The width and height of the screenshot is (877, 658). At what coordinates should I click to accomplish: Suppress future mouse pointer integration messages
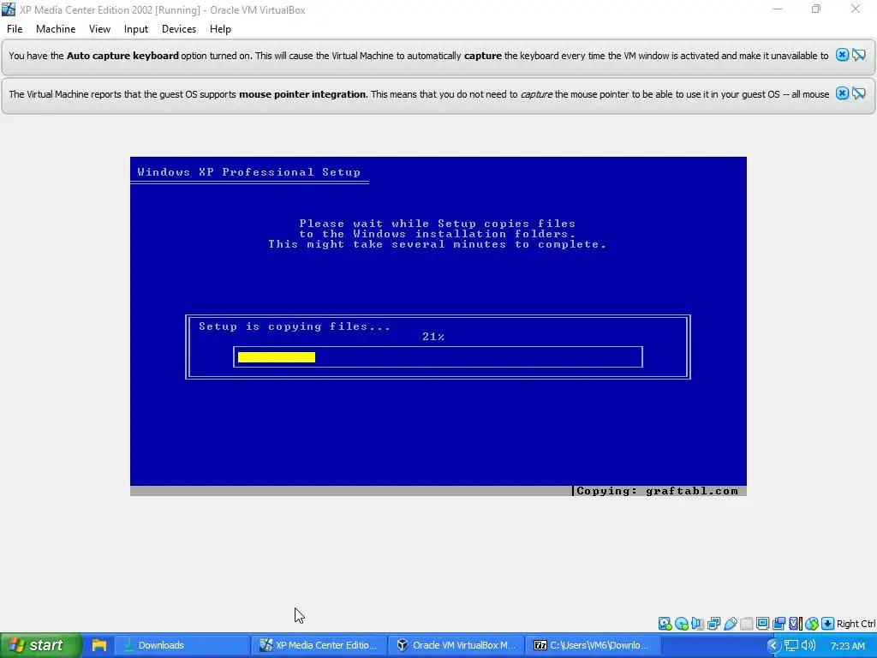coord(859,93)
